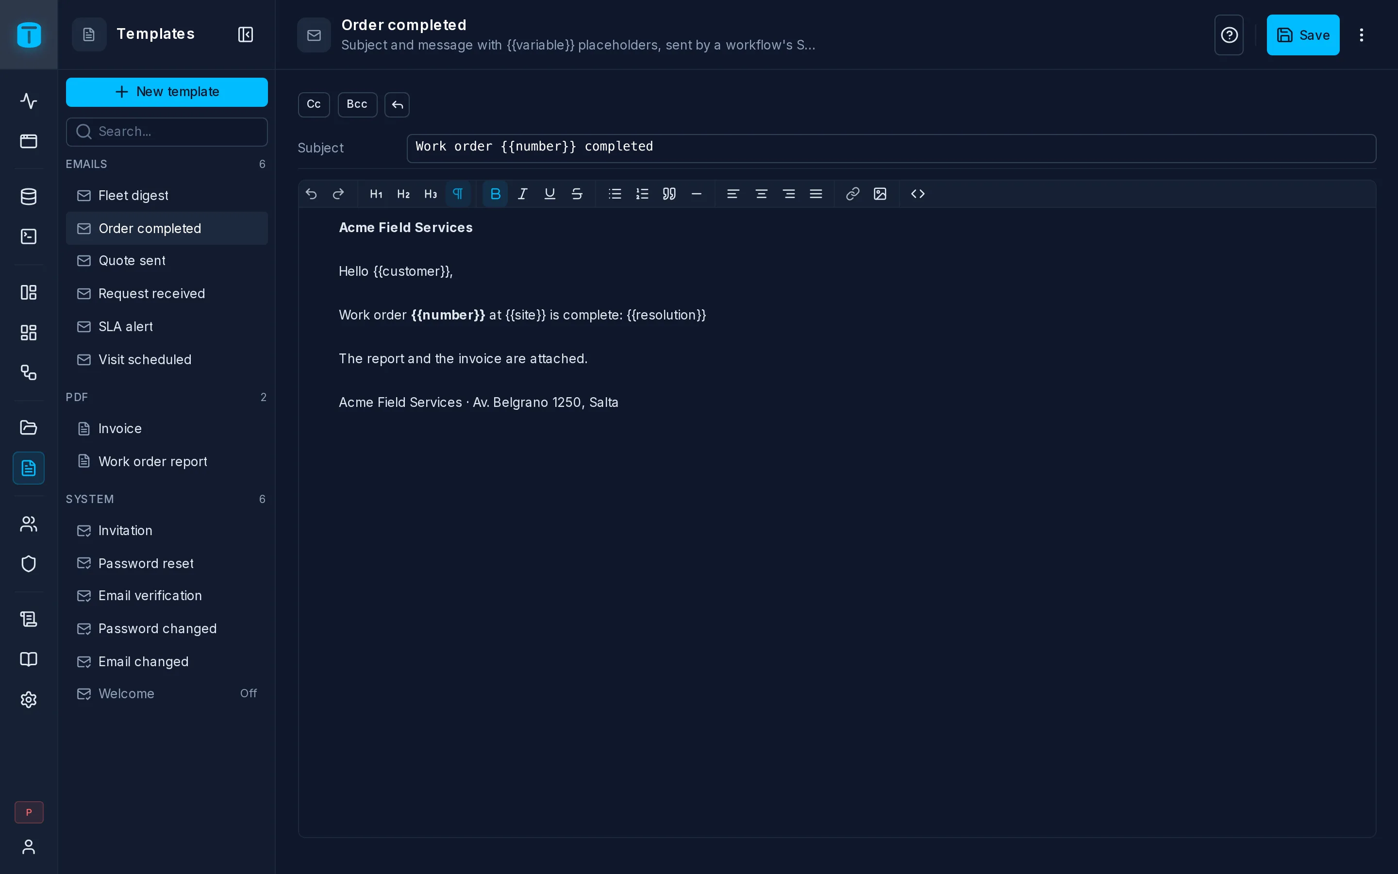
Task: Apply Heading 2 format
Action: pos(403,194)
